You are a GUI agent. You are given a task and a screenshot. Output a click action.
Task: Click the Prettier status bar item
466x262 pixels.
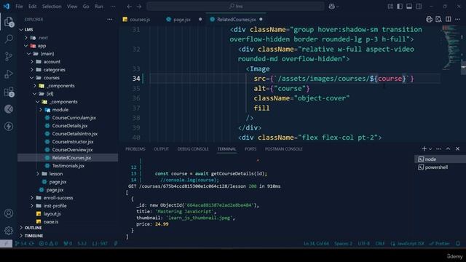point(440,244)
